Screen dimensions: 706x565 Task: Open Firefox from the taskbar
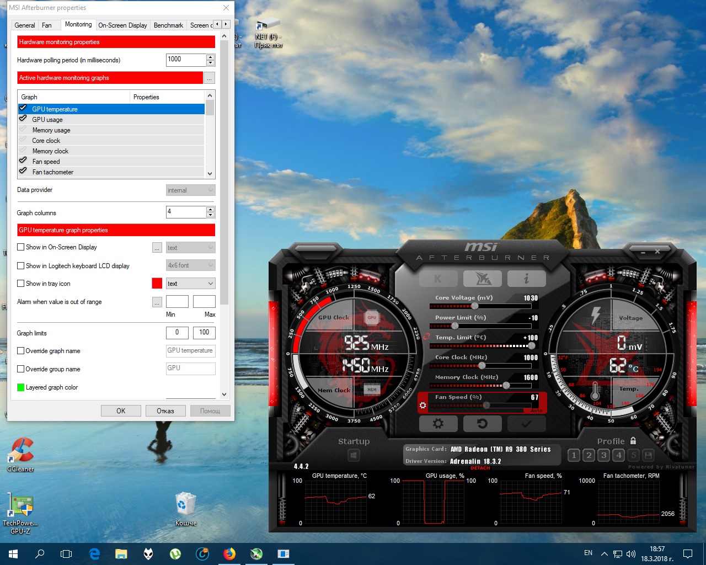(x=229, y=553)
